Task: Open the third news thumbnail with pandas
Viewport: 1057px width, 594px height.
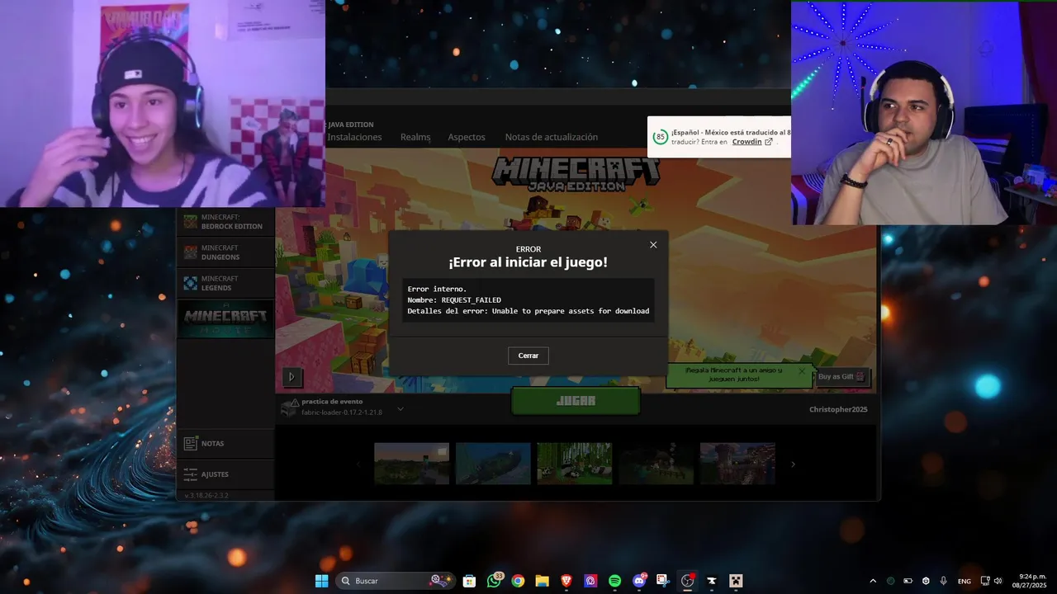Action: [x=575, y=464]
